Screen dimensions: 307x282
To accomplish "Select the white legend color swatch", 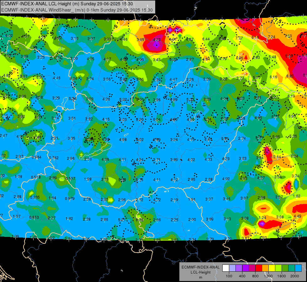I will [x=226, y=268].
